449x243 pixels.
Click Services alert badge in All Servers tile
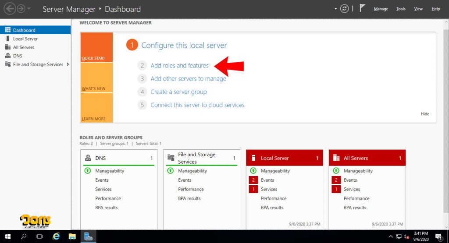point(336,189)
